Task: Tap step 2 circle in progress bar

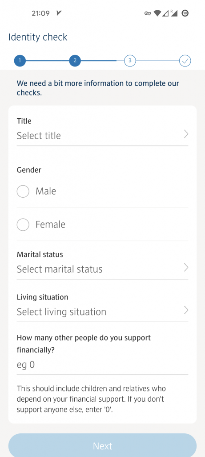Action: tap(75, 61)
